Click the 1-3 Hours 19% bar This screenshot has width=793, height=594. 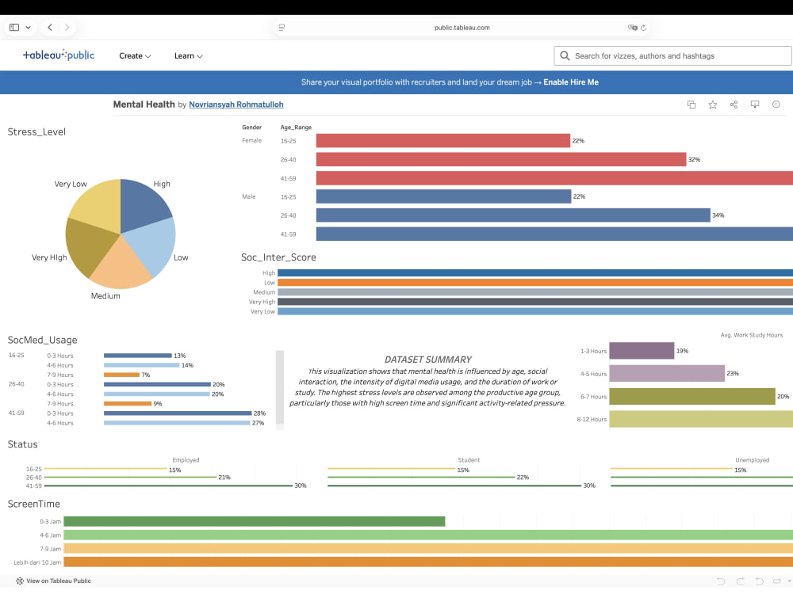click(642, 351)
